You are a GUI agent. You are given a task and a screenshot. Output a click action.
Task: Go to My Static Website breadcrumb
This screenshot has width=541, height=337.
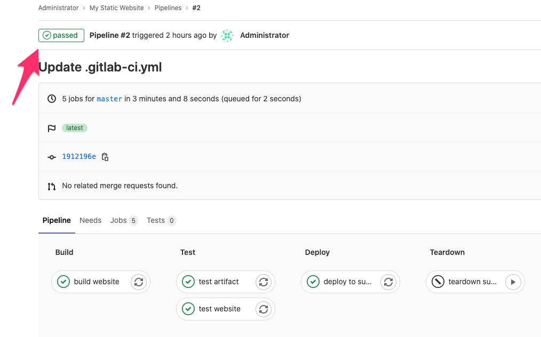pyautogui.click(x=117, y=8)
